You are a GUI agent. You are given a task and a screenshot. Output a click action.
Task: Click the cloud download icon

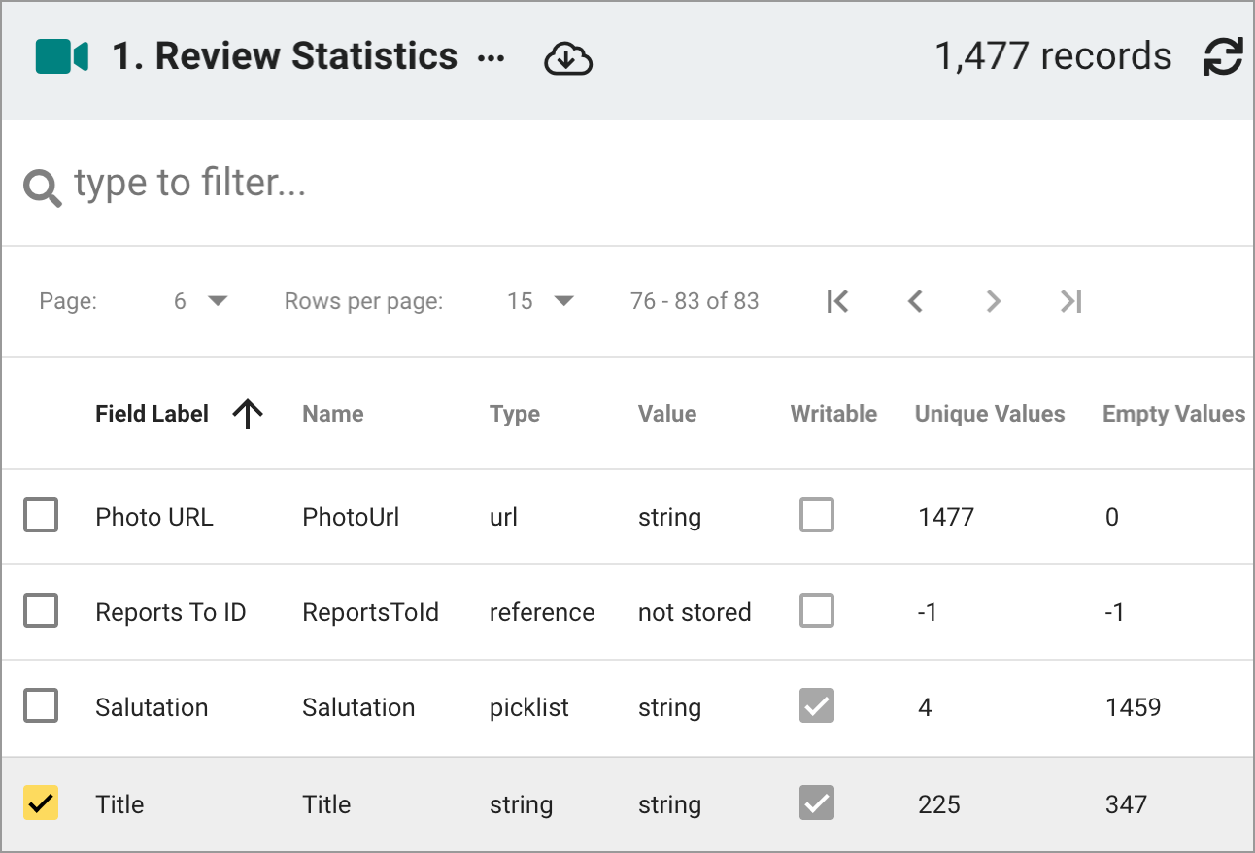click(x=568, y=59)
